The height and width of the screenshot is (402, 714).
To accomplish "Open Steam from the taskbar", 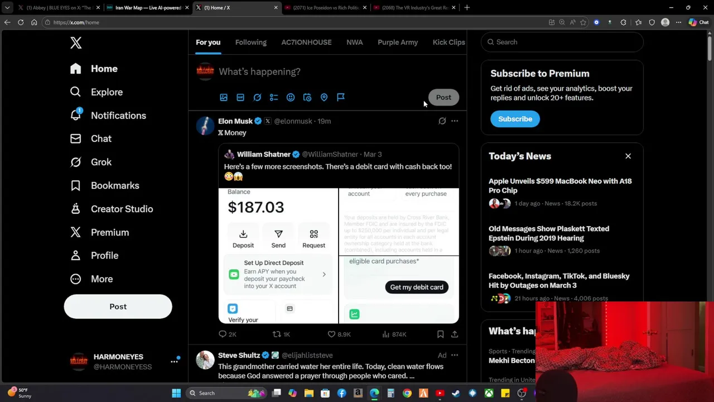I will point(456,393).
